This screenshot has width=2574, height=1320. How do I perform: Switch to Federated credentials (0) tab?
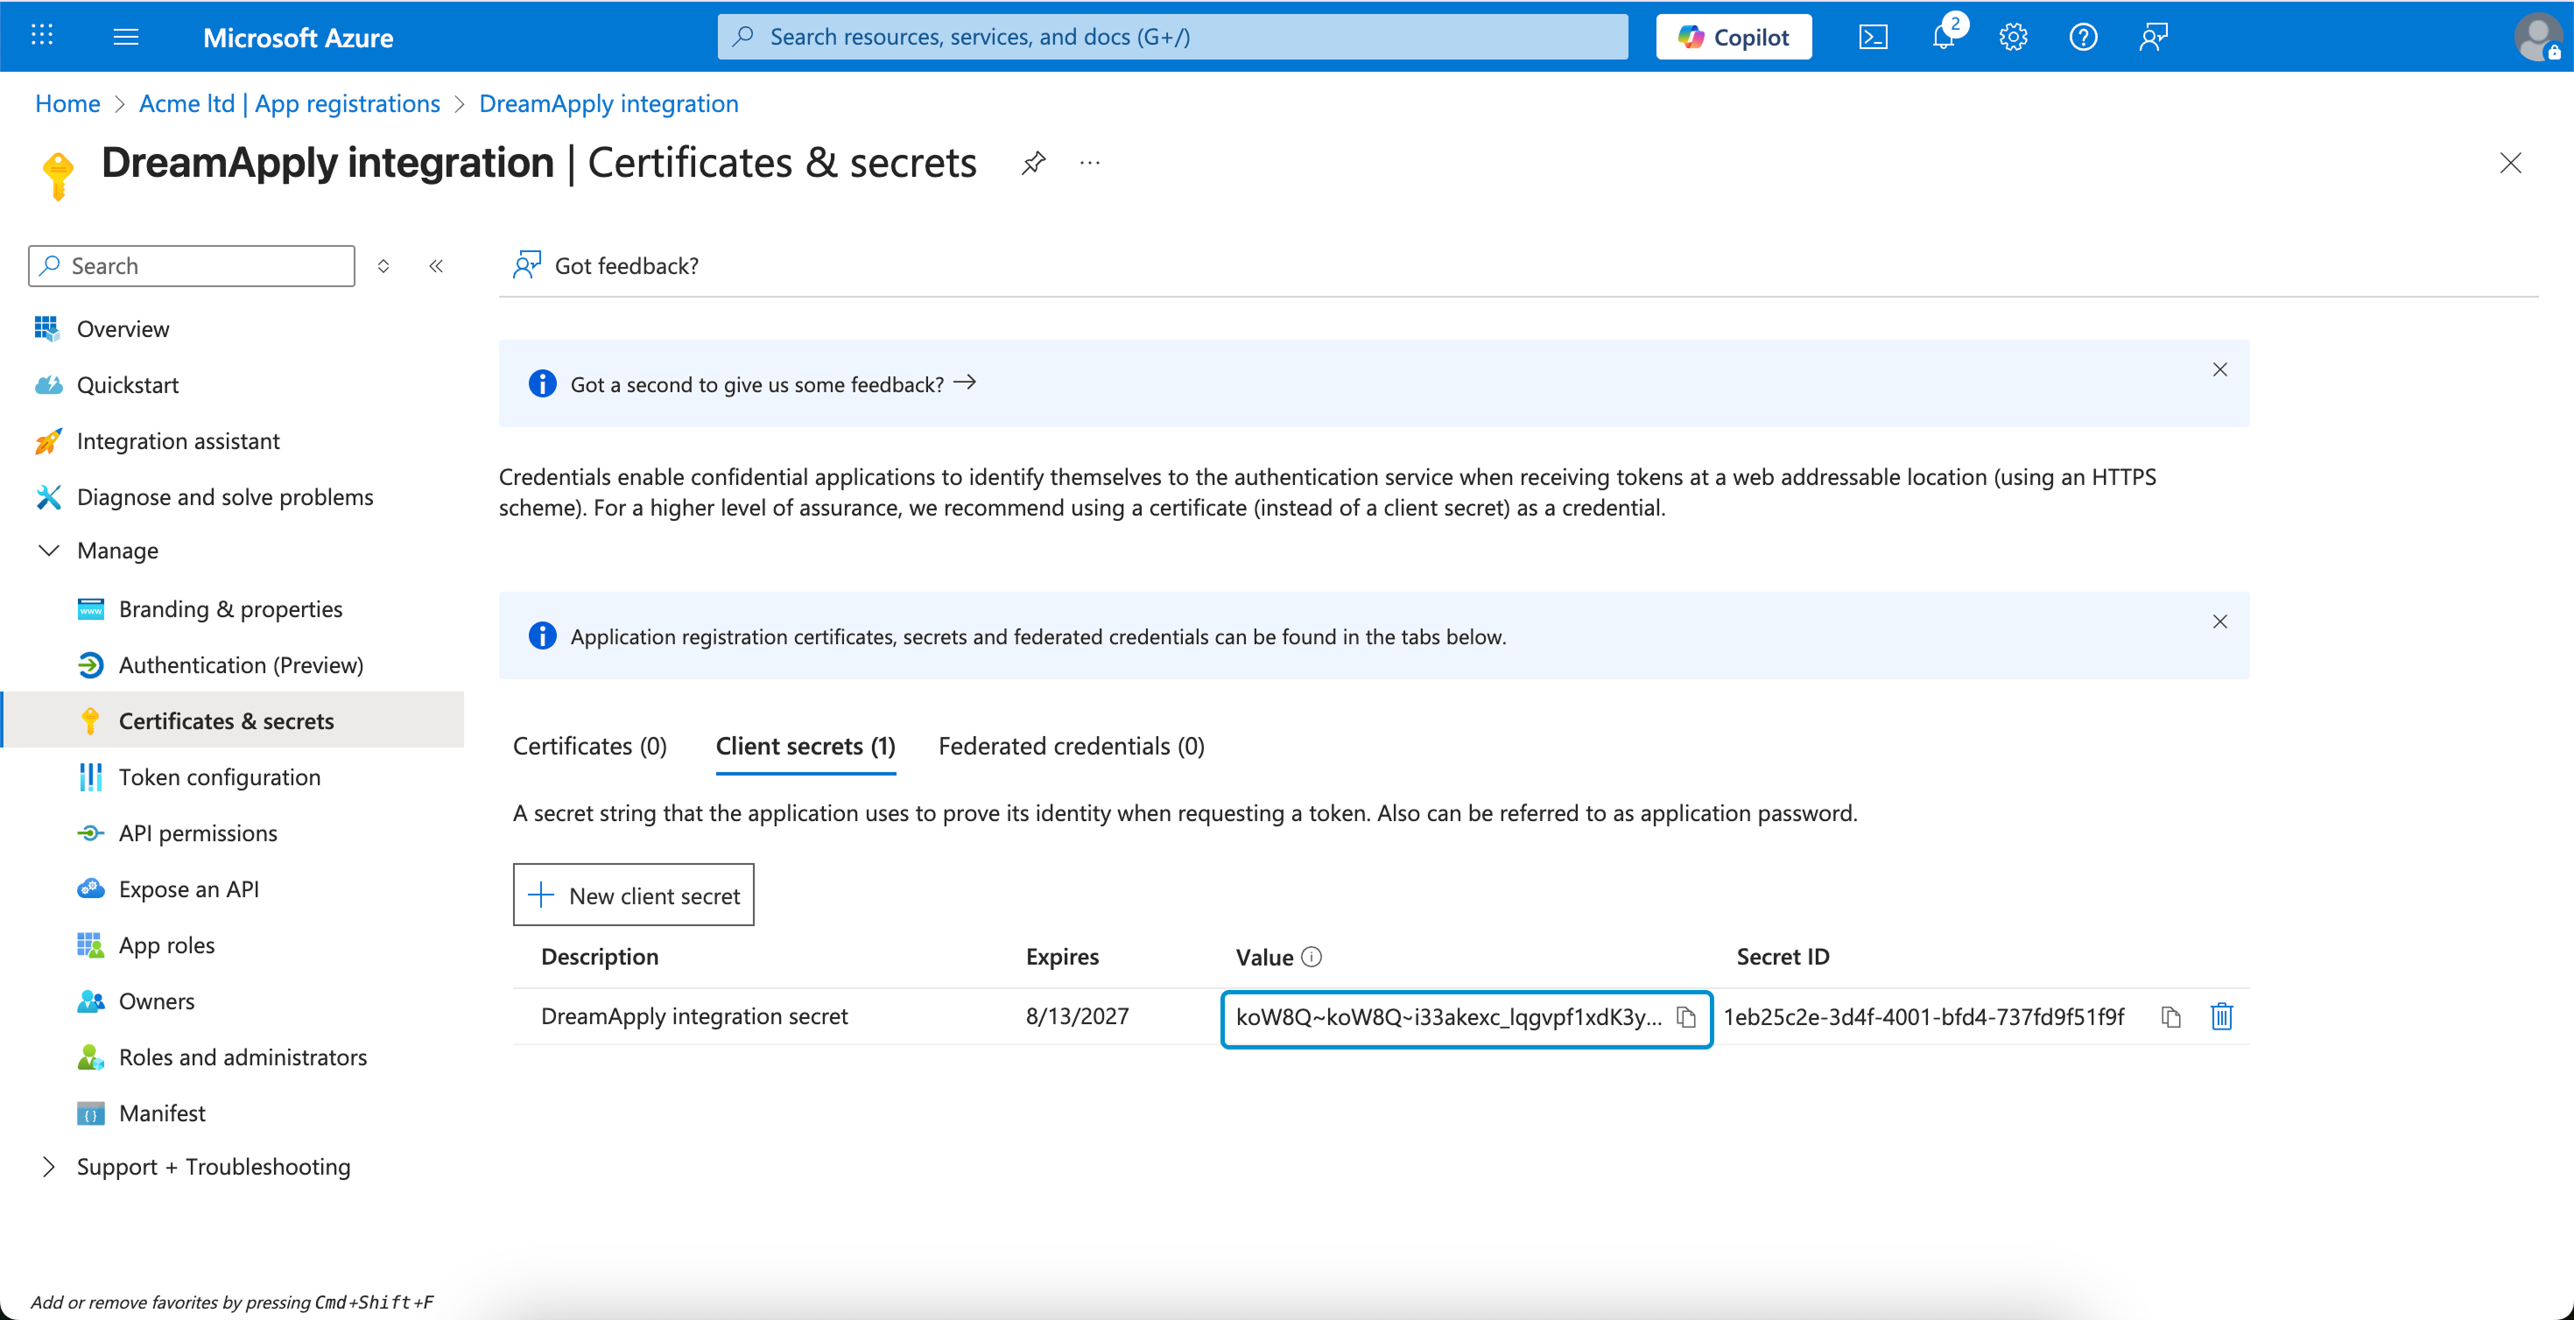1071,747
